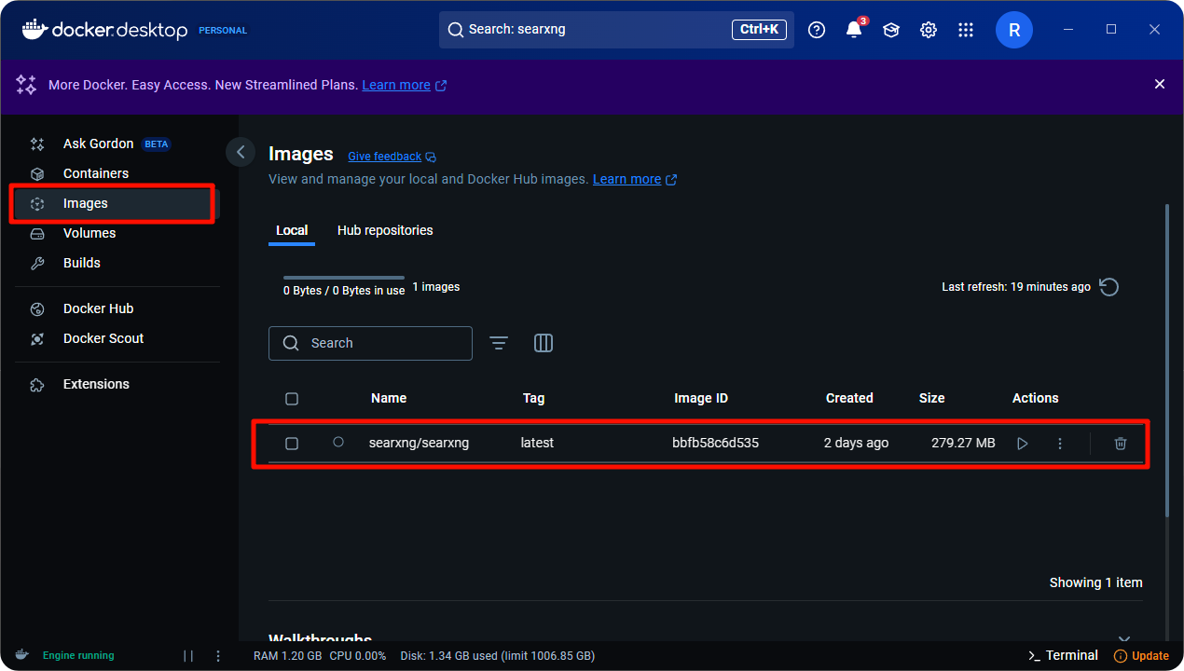1184x671 pixels.
Task: Refresh the images list
Action: coord(1108,287)
